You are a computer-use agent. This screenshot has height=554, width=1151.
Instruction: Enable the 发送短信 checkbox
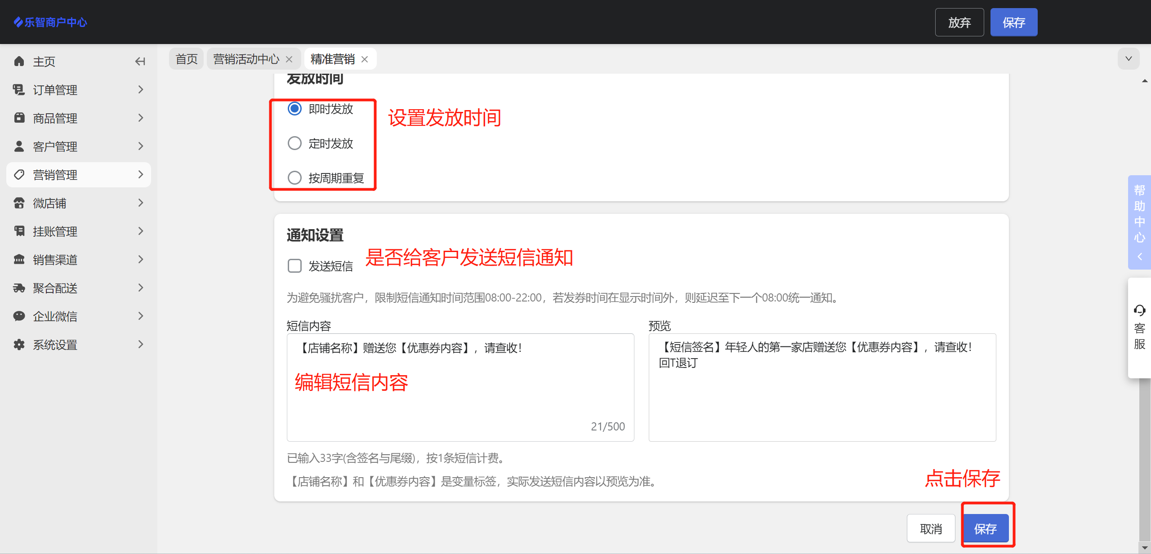tap(294, 266)
